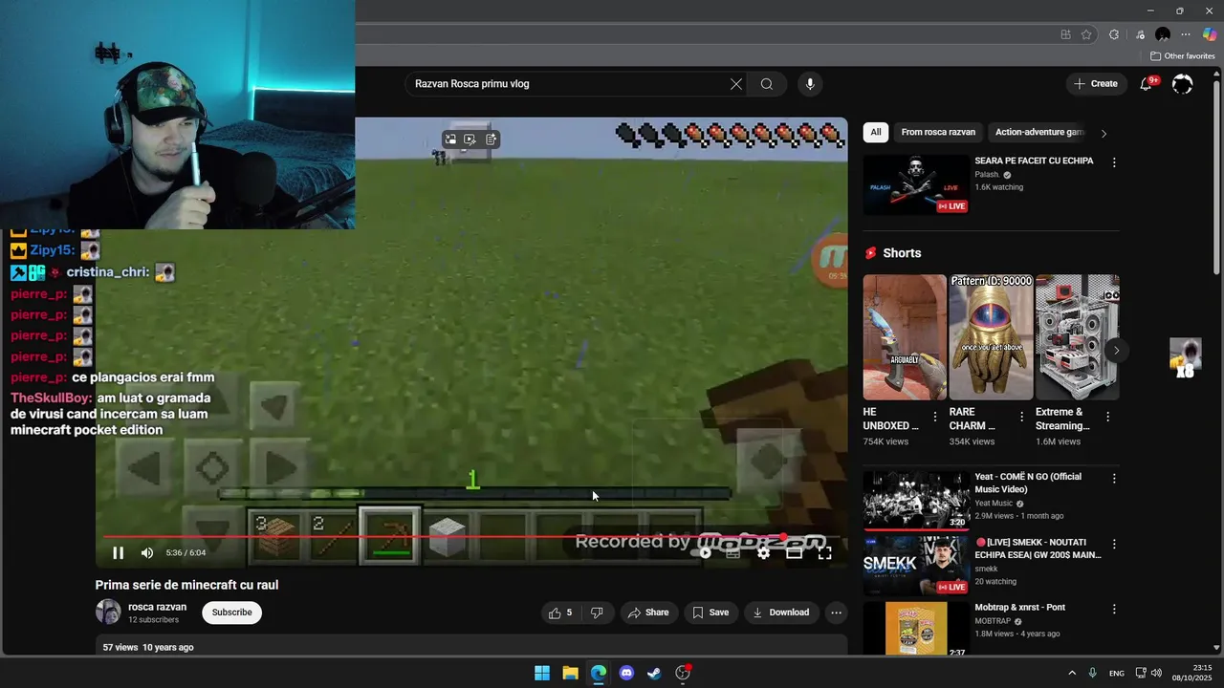1224x688 pixels.
Task: Open SEARA PE FACEIT CU ECHIPA video
Action: point(916,184)
